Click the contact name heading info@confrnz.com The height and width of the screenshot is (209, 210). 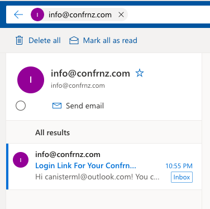[90, 73]
